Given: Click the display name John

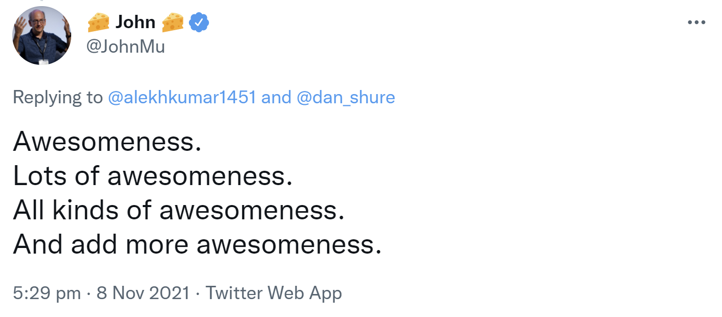Looking at the screenshot, I should (x=136, y=21).
